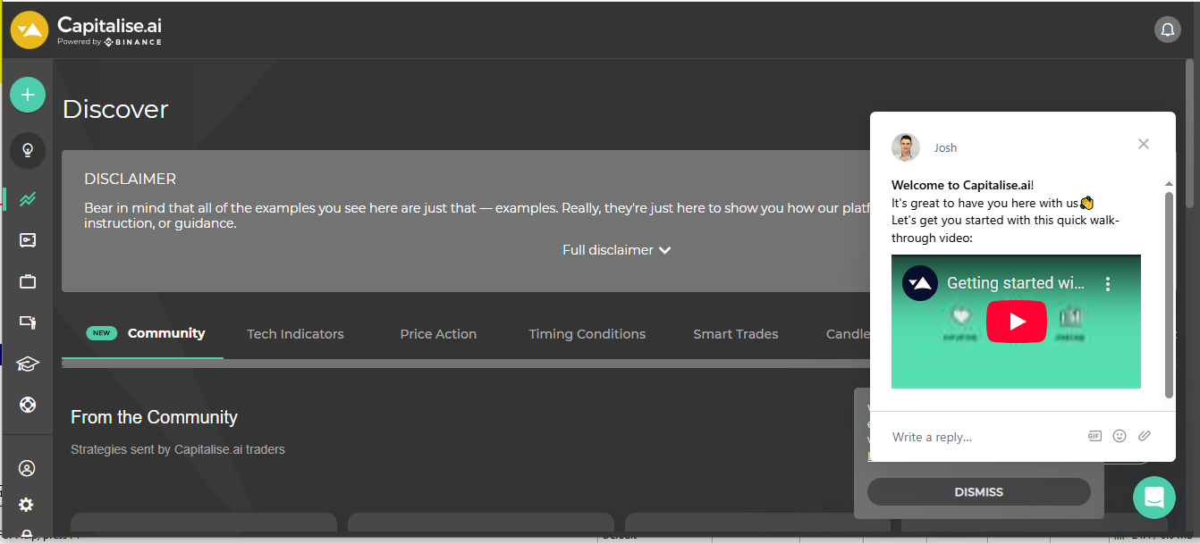This screenshot has height=544, width=1200.
Task: Open the safe/vault icon in sidebar
Action: click(28, 240)
